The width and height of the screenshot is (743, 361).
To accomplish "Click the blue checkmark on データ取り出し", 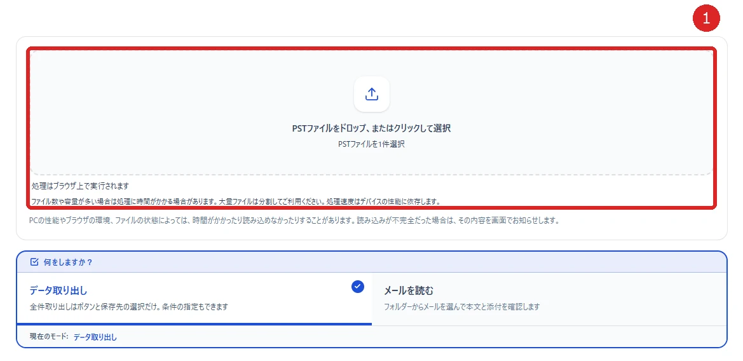I will coord(358,286).
